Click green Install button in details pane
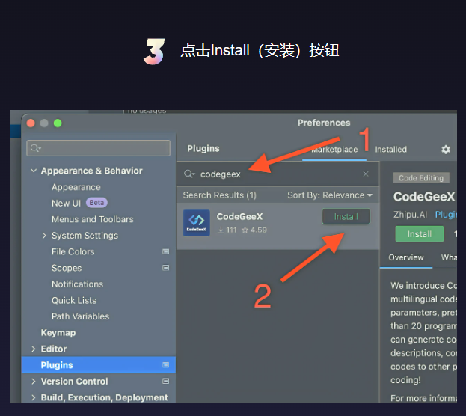The height and width of the screenshot is (416, 466). pyautogui.click(x=420, y=234)
